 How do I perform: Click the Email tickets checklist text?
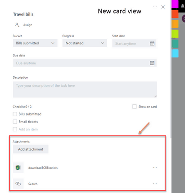(28, 122)
